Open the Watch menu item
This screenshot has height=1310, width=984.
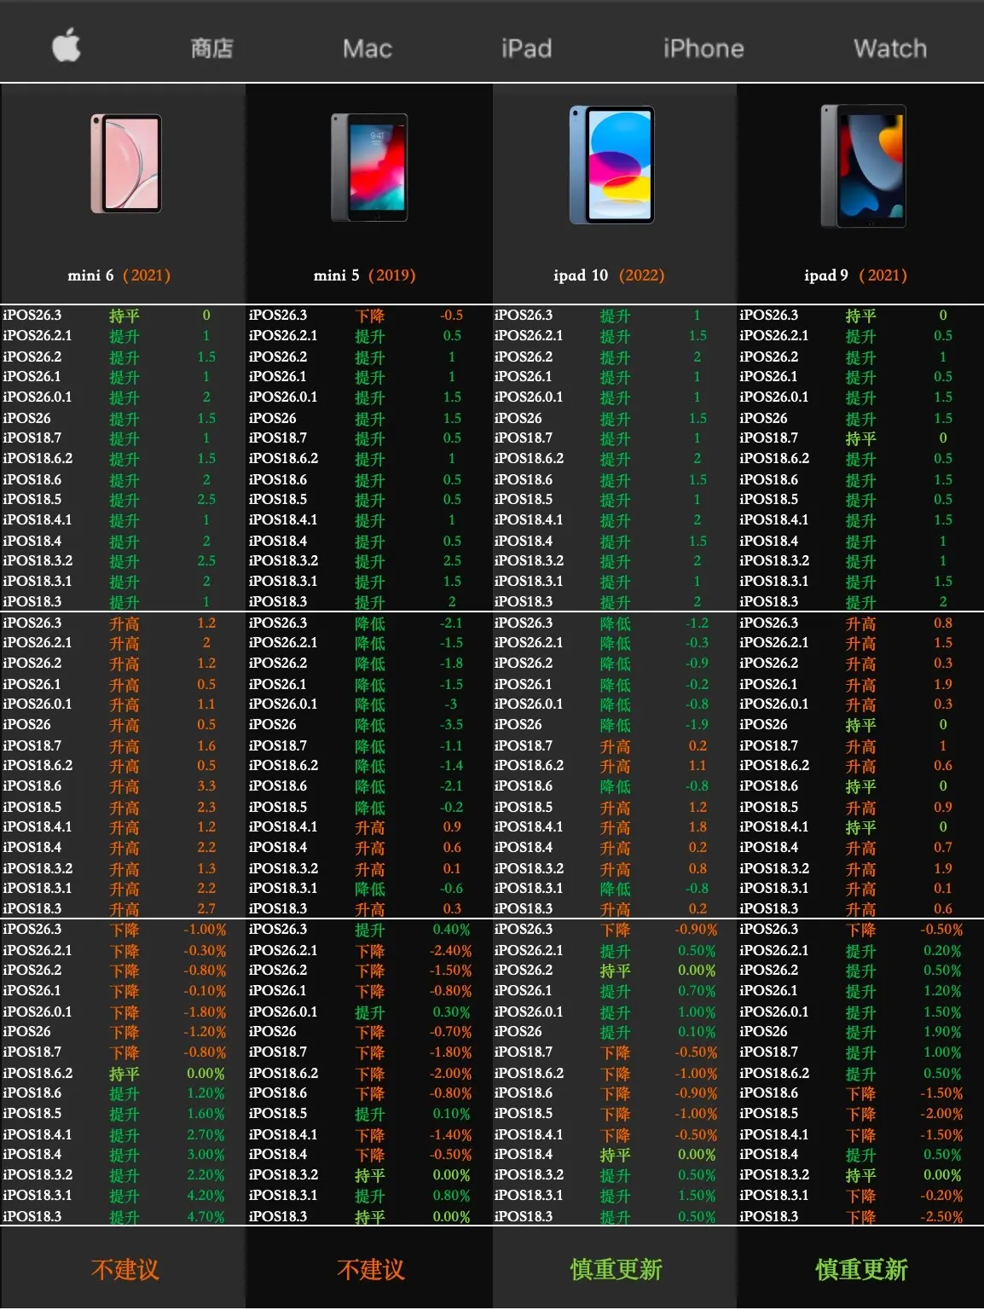(x=890, y=49)
